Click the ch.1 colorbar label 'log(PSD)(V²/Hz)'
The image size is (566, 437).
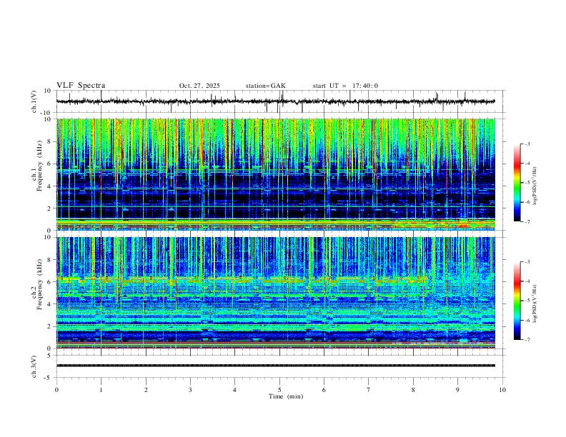point(535,186)
